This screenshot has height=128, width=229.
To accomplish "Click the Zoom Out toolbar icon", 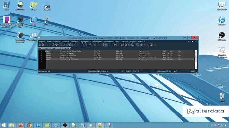I will coord(94,45).
